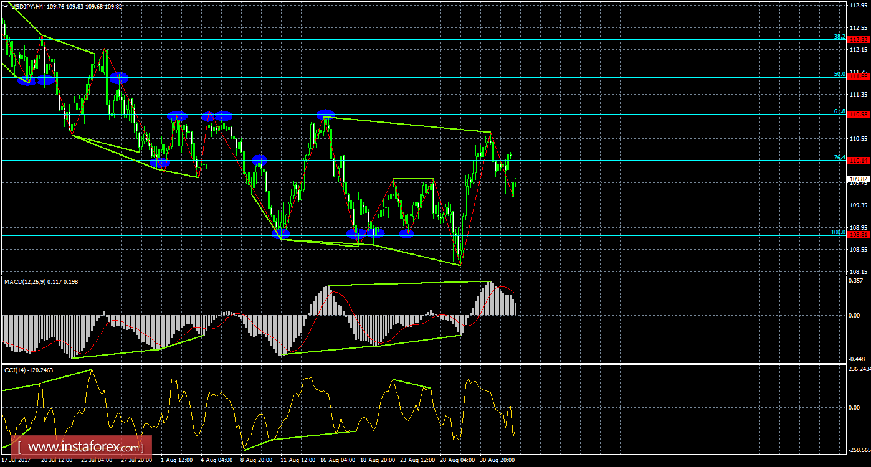Select the 50.0 Fibonacci level label
Screen dimensions: 871x467
pyautogui.click(x=840, y=74)
